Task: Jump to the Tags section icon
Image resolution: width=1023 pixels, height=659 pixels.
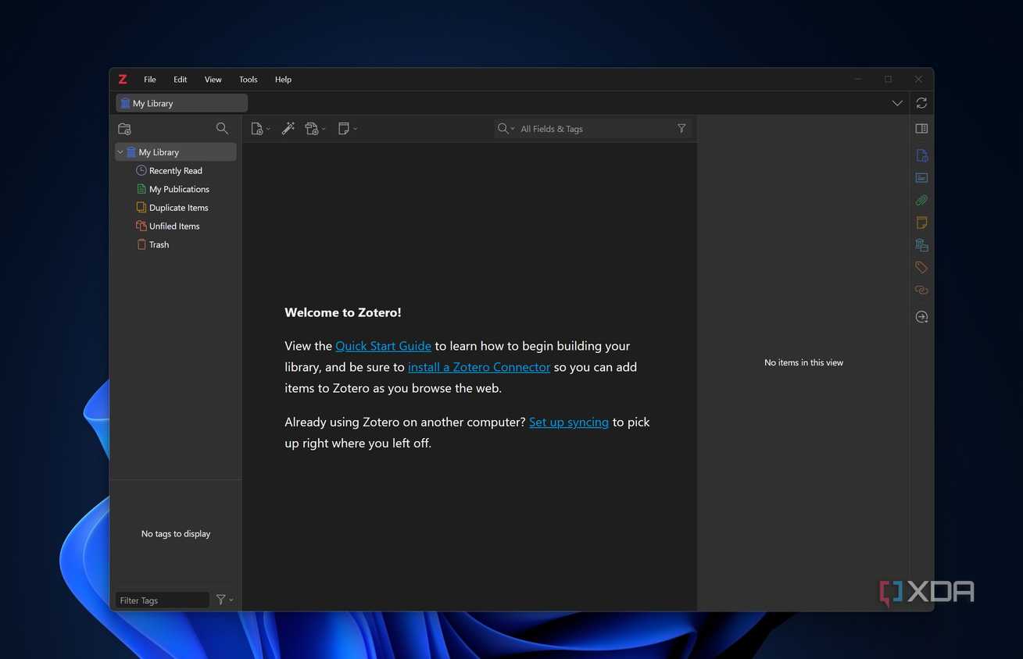Action: (921, 268)
